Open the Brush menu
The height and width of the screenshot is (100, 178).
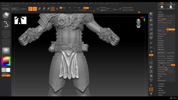8,3
